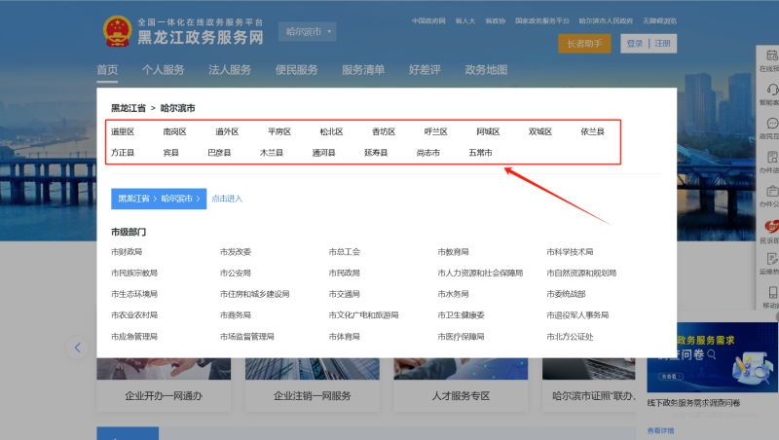
Task: Open the 政民互动 chat bubble icon
Action: 772,124
